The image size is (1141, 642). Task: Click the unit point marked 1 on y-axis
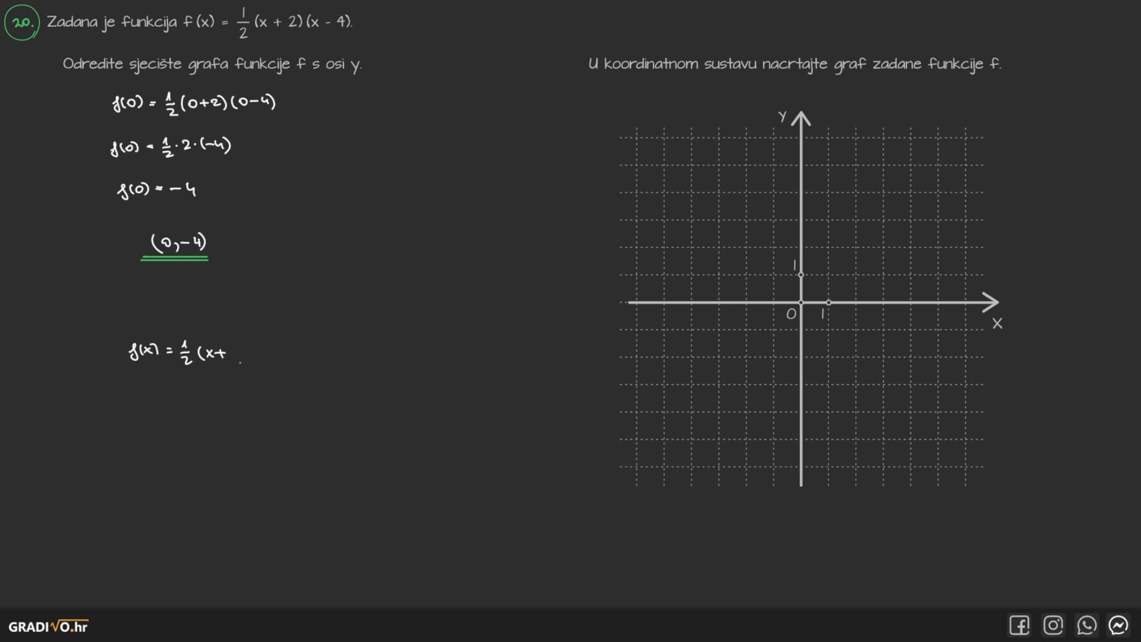click(801, 275)
